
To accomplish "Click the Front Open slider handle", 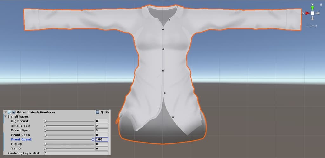I will pyautogui.click(x=45, y=135).
